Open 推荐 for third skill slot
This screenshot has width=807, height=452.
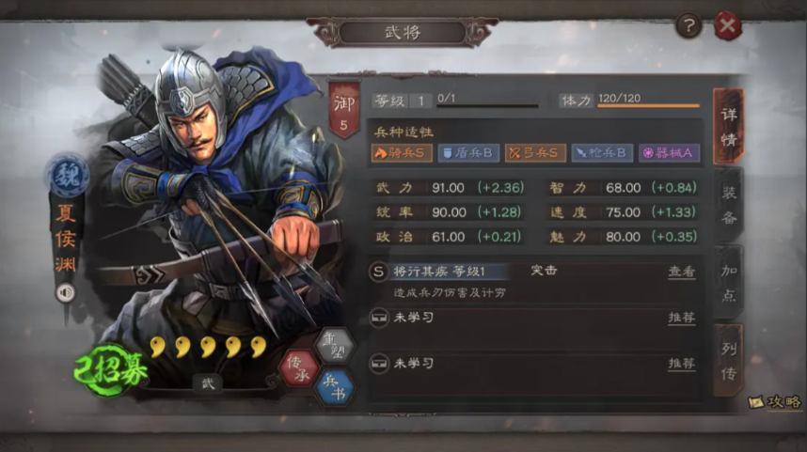pos(682,364)
